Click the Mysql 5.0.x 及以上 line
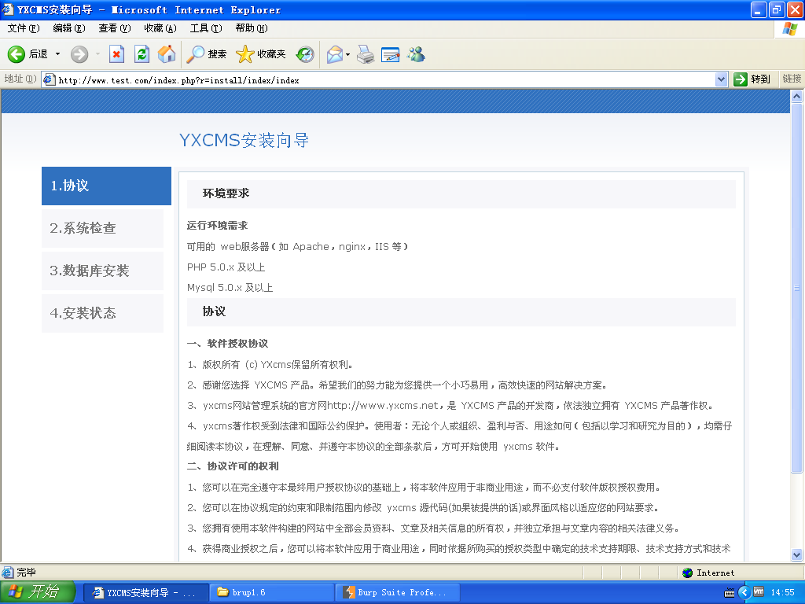The image size is (805, 604). click(230, 288)
